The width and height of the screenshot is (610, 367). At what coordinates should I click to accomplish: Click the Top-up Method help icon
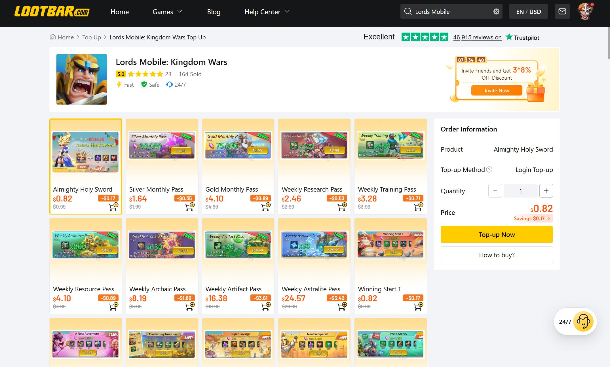click(x=489, y=169)
